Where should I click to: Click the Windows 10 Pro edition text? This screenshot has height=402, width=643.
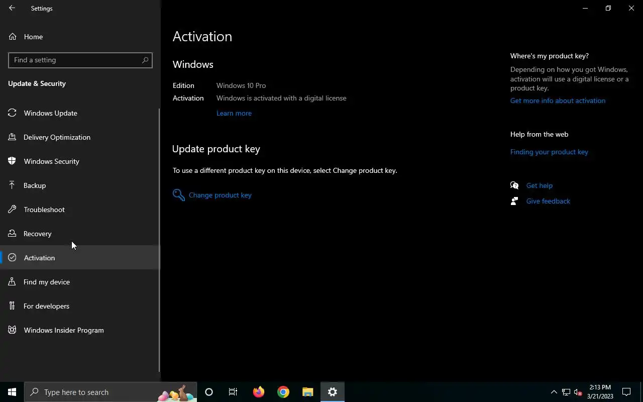click(x=241, y=85)
